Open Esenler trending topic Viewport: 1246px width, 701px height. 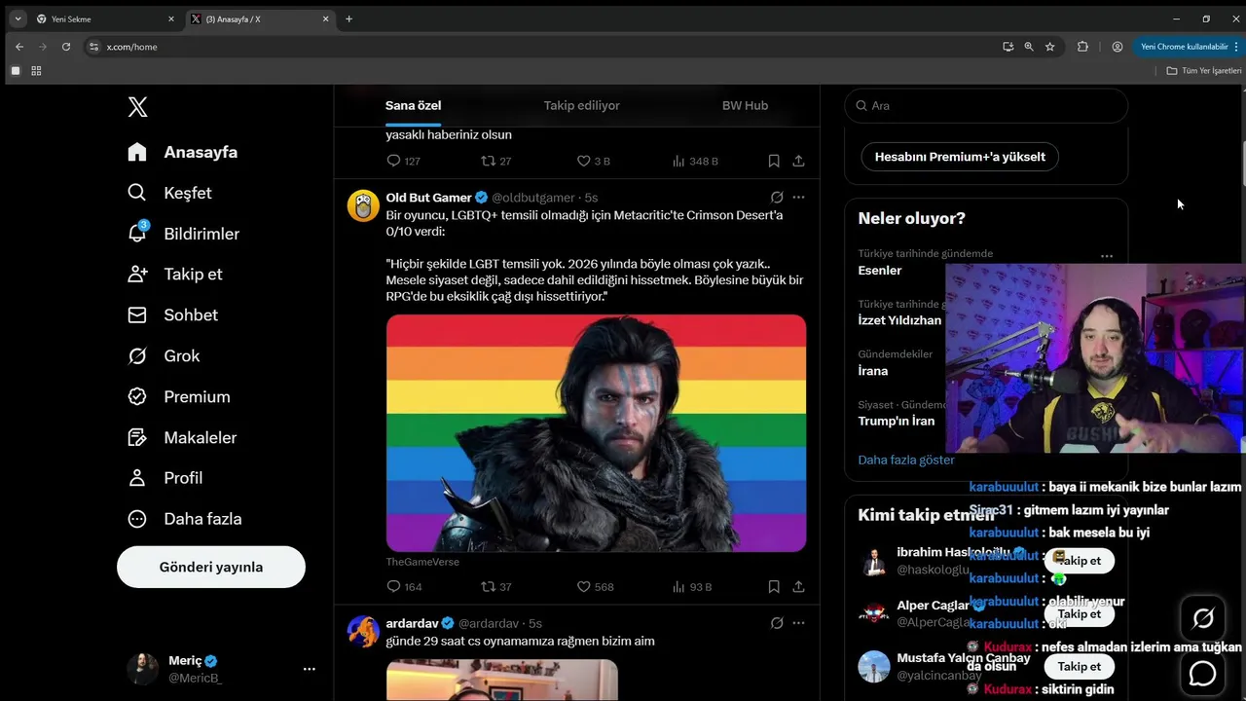pyautogui.click(x=880, y=271)
